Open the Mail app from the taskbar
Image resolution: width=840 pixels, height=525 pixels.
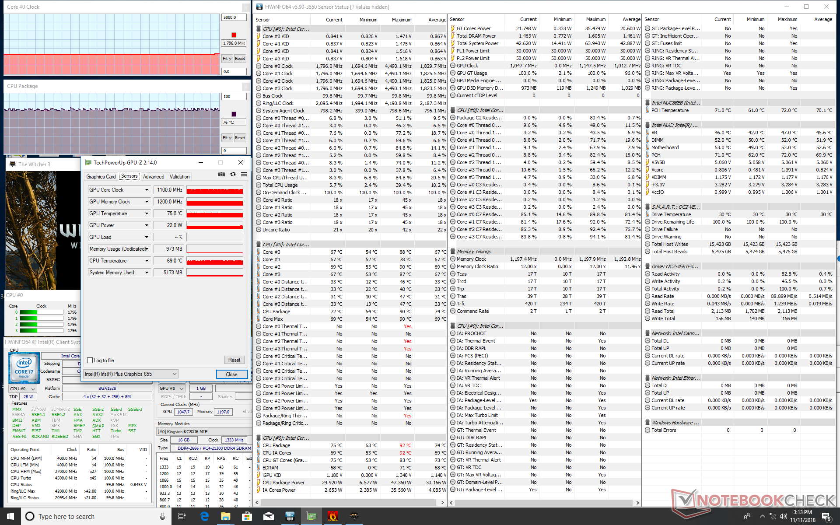click(x=268, y=516)
